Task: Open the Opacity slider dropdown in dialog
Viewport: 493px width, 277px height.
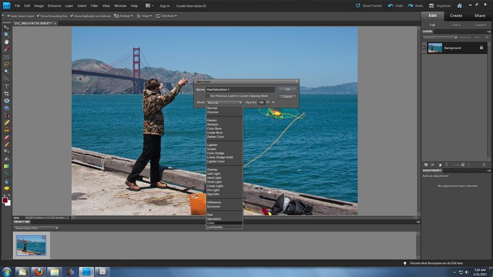Action: [x=268, y=102]
